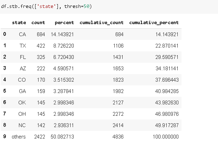Click the count value 325 for FL
The width and height of the screenshot is (218, 144).
point(41,57)
